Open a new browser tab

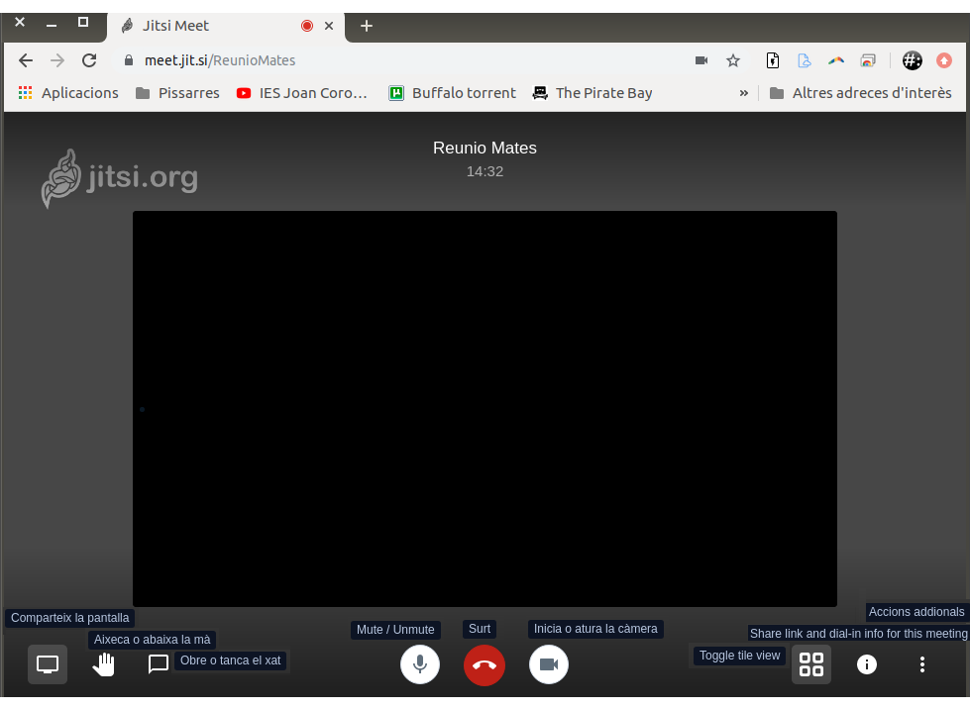367,26
